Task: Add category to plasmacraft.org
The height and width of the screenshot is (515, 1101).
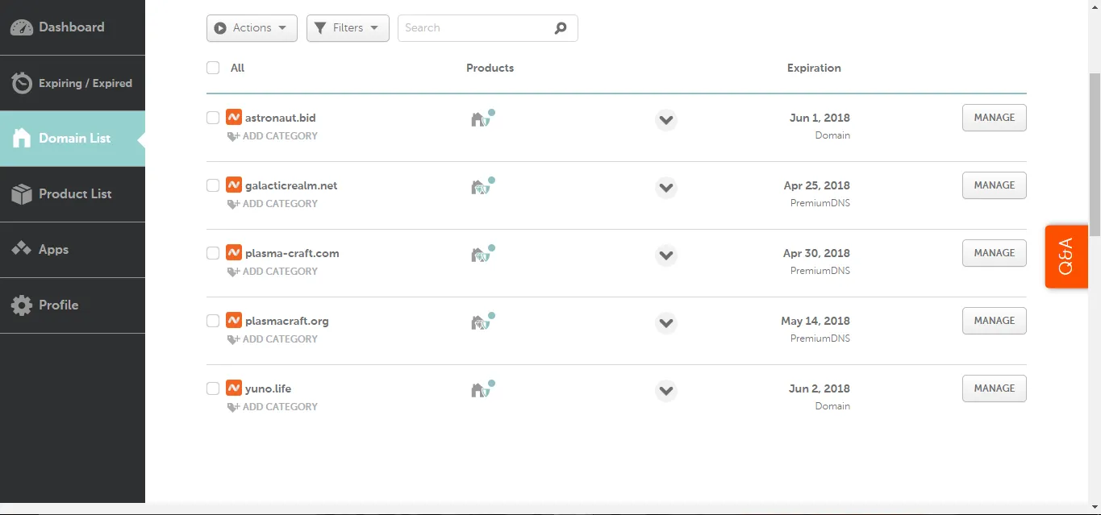Action: point(273,339)
